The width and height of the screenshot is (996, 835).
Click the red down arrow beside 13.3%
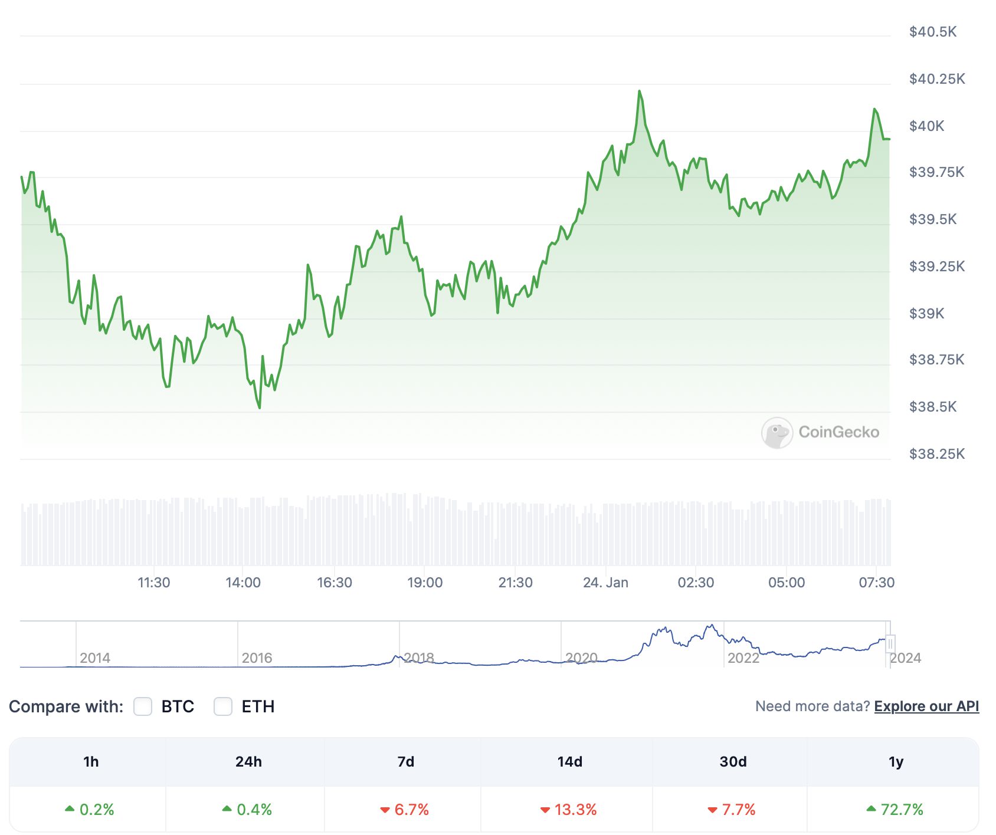(545, 810)
